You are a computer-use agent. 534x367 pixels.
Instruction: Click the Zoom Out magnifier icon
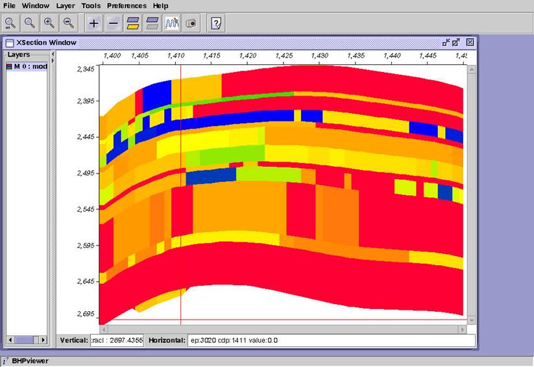(x=69, y=23)
